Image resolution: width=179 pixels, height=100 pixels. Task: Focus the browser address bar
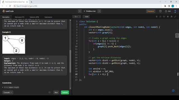(88, 6)
